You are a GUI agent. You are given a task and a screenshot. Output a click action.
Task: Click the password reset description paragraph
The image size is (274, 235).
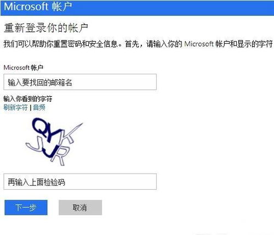[138, 44]
